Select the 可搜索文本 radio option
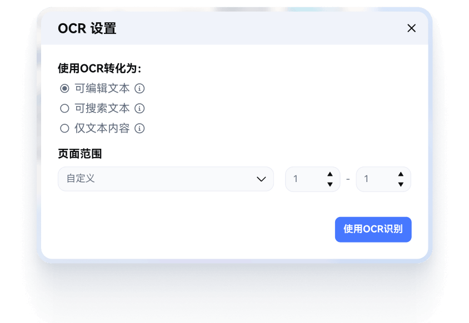The image size is (469, 323). (x=64, y=108)
